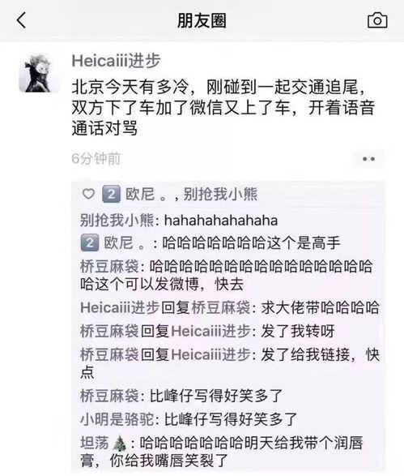Tap 坦荡's comment about 润唇膏
Image resolution: width=404 pixels, height=476 pixels.
(x=222, y=452)
